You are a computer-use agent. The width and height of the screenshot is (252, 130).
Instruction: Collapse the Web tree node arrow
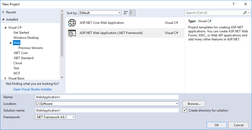(11, 43)
